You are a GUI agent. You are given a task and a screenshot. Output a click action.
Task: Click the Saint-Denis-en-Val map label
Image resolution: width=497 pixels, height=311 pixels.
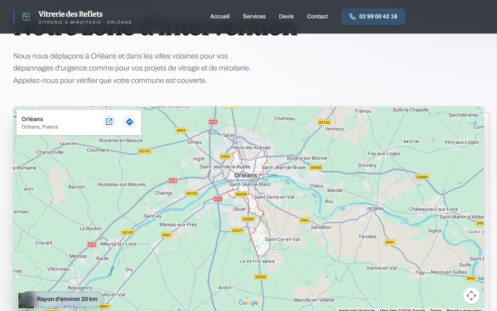click(274, 197)
